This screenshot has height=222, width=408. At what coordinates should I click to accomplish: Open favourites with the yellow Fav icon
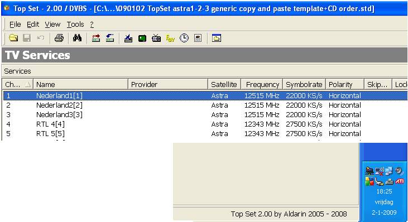[170, 38]
